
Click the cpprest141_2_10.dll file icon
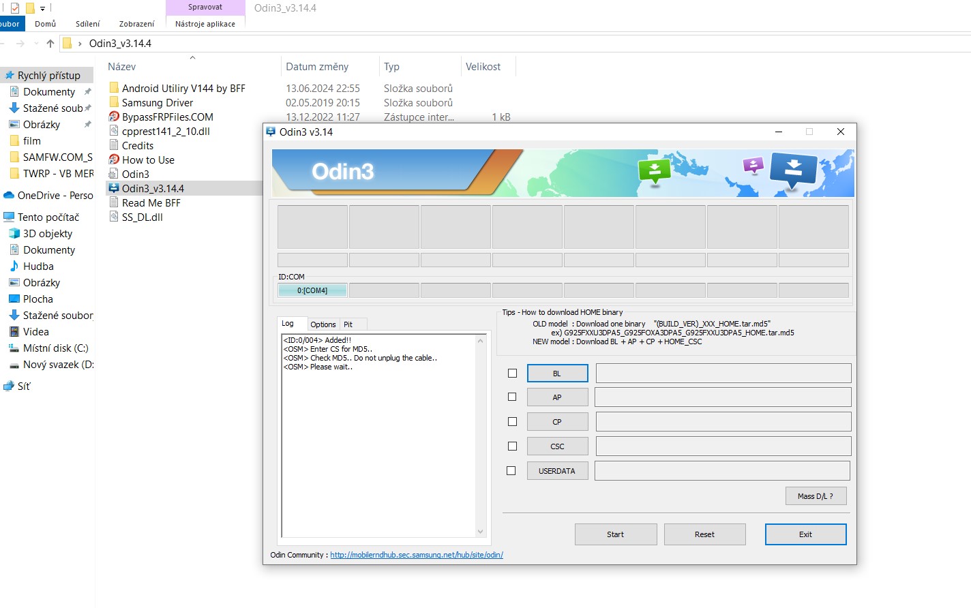(114, 131)
